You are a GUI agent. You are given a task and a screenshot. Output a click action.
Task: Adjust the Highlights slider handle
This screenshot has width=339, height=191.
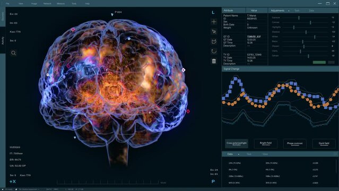tap(294, 27)
